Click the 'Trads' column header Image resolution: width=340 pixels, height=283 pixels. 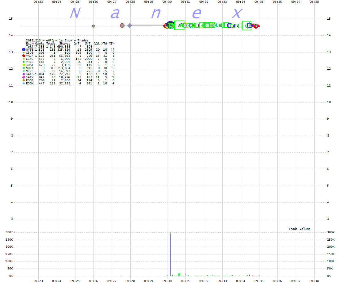click(x=51, y=43)
